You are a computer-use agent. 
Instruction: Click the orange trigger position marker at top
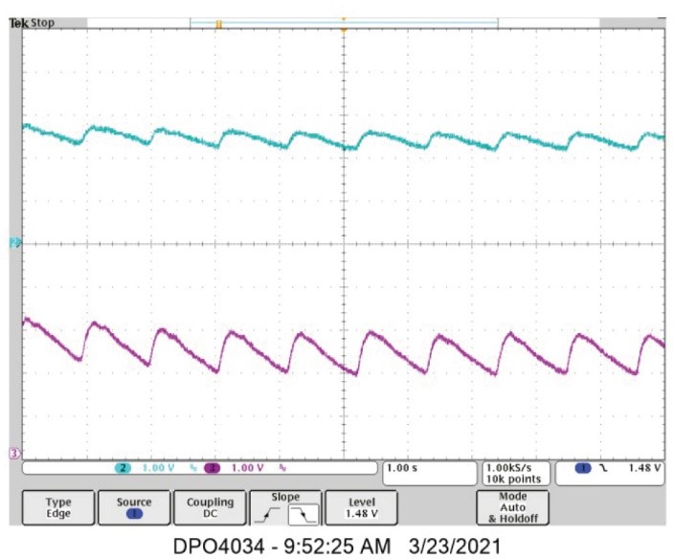tap(344, 30)
